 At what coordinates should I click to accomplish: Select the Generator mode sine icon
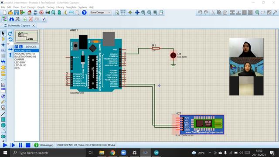pyautogui.click(x=3, y=96)
